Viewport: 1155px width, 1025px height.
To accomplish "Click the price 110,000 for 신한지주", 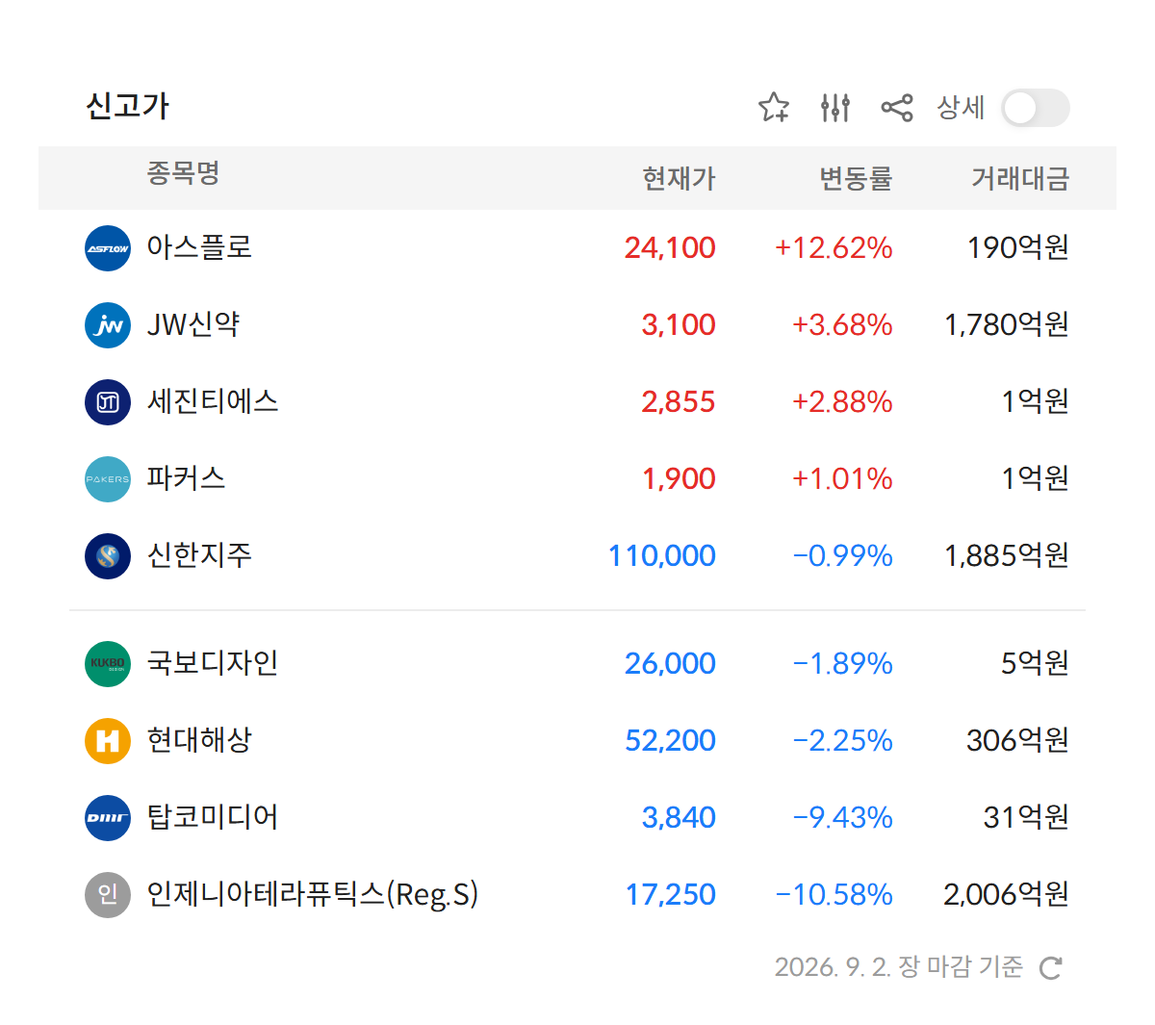I will (x=662, y=556).
